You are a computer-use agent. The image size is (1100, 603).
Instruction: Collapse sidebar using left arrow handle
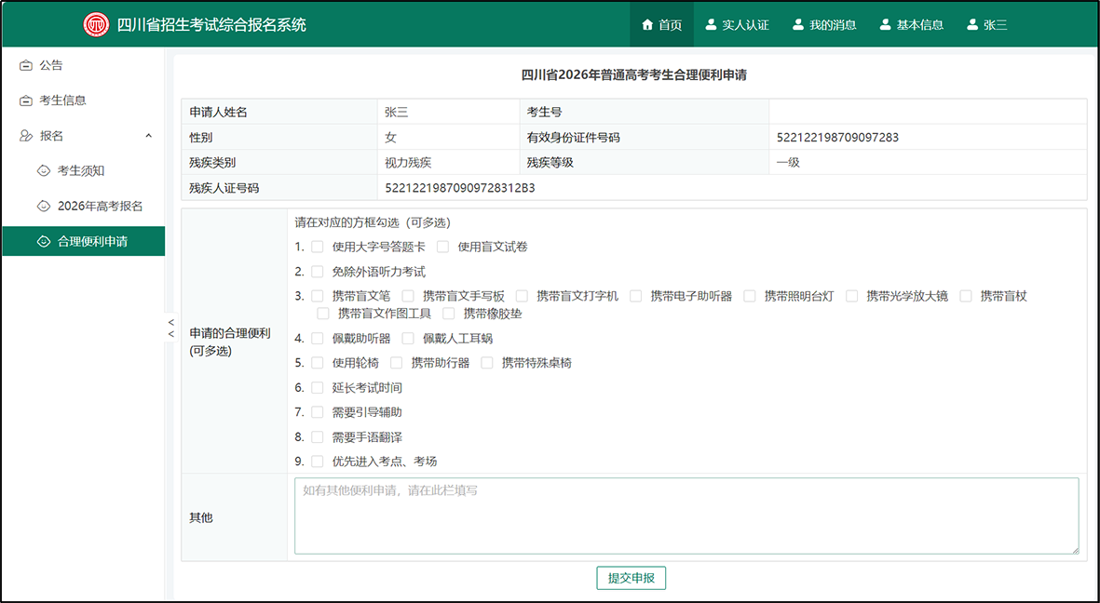click(x=170, y=326)
